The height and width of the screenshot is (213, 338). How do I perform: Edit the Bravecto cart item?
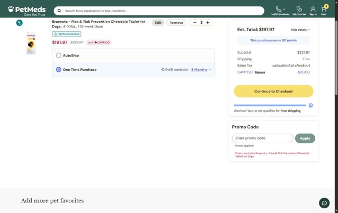point(158,23)
